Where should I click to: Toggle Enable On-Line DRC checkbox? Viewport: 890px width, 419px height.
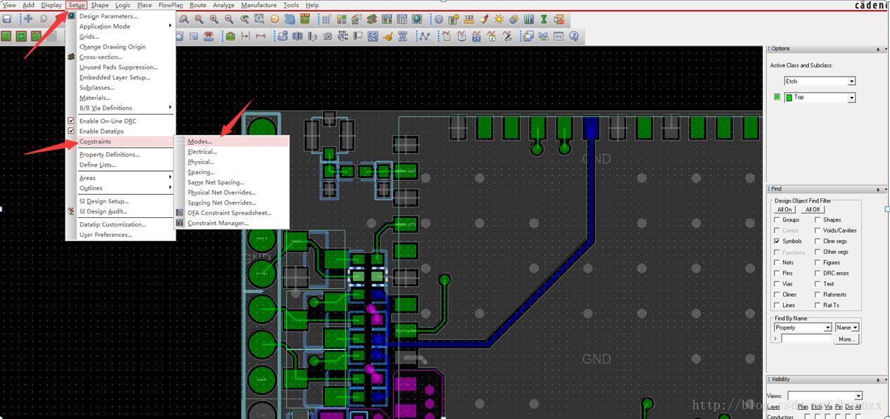click(71, 121)
